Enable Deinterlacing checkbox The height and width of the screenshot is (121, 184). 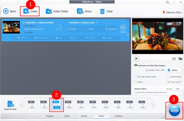(169, 77)
